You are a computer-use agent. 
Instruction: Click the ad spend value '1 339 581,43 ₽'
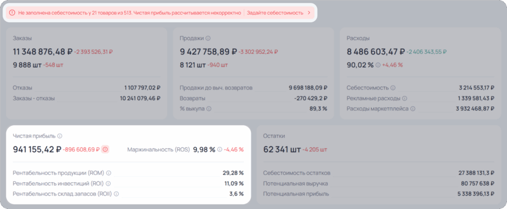[476, 98]
